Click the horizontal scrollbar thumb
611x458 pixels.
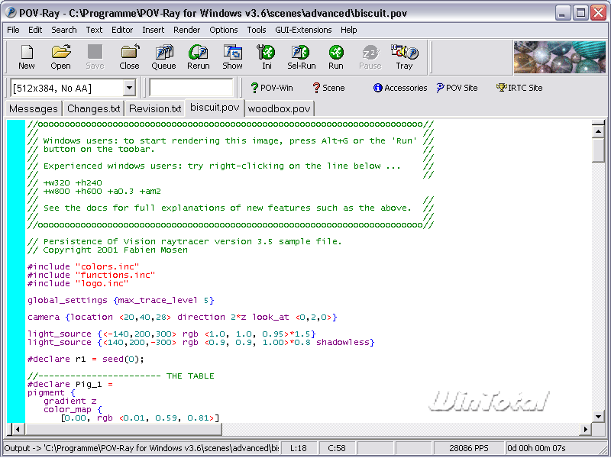(123, 430)
